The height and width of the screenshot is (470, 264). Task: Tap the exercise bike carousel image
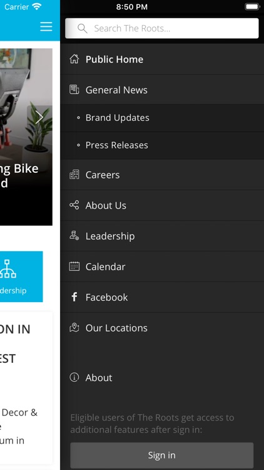click(x=26, y=137)
